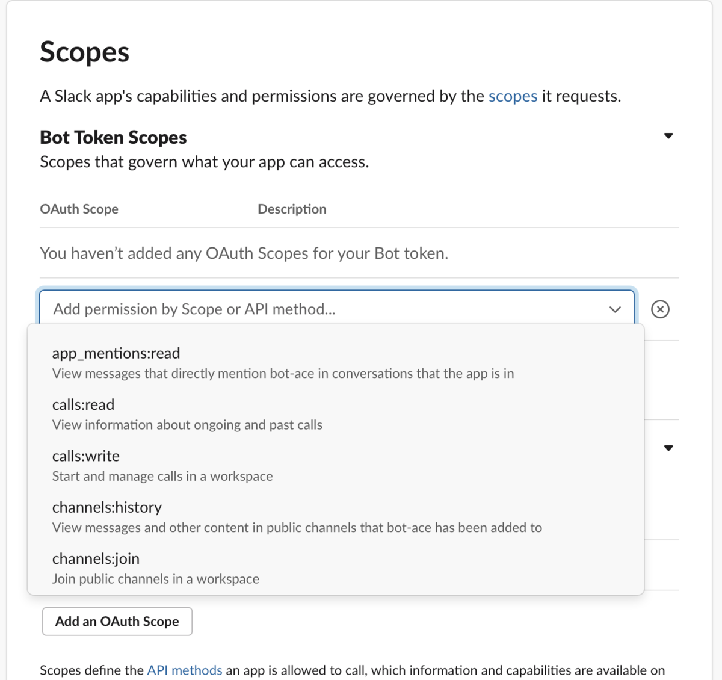Screen dimensions: 722x680
Task: Click the Scopes page heading
Action: point(84,52)
